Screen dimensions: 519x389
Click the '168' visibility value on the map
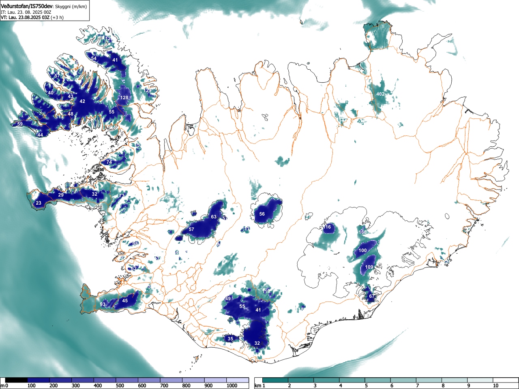click(x=363, y=232)
